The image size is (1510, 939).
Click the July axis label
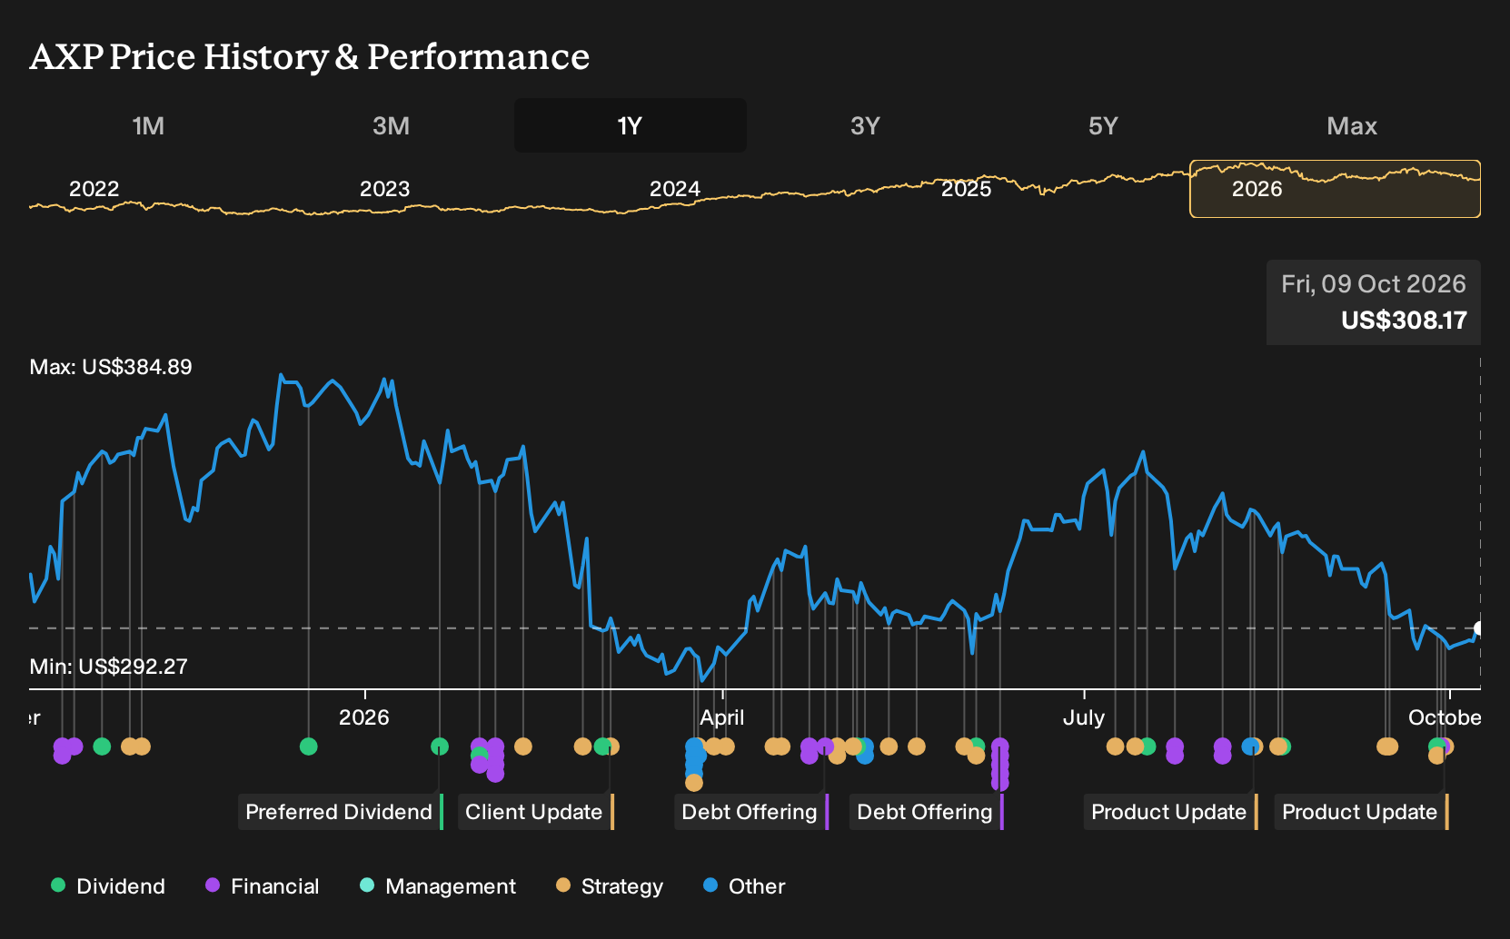pyautogui.click(x=1084, y=717)
